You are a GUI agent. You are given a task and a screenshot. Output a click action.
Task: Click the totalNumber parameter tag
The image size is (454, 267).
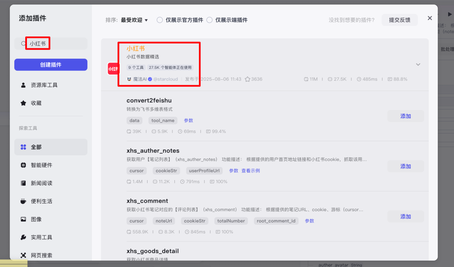point(231,221)
